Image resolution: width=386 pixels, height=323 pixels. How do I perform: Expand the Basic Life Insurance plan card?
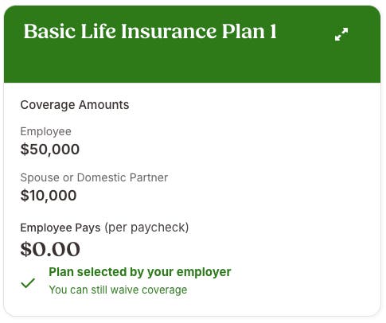(341, 34)
